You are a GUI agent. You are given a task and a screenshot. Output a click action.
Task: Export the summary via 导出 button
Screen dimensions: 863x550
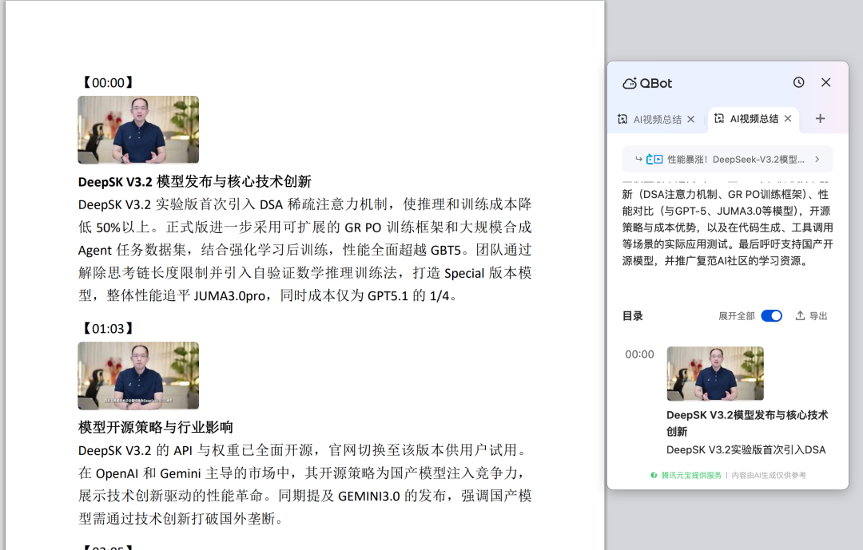811,315
